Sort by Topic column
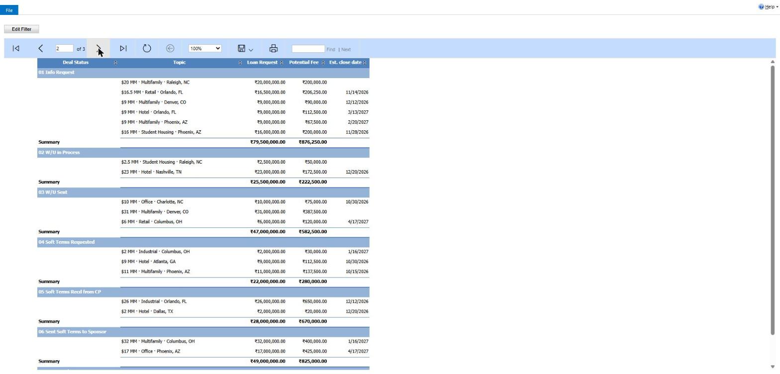 [240, 62]
